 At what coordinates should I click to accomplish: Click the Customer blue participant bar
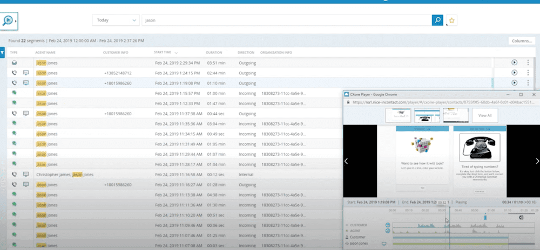click(450, 237)
